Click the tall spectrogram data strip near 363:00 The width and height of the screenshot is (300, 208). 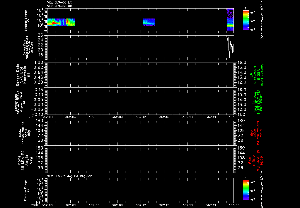pos(230,20)
